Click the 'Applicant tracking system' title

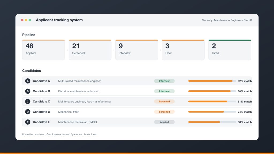59,20
